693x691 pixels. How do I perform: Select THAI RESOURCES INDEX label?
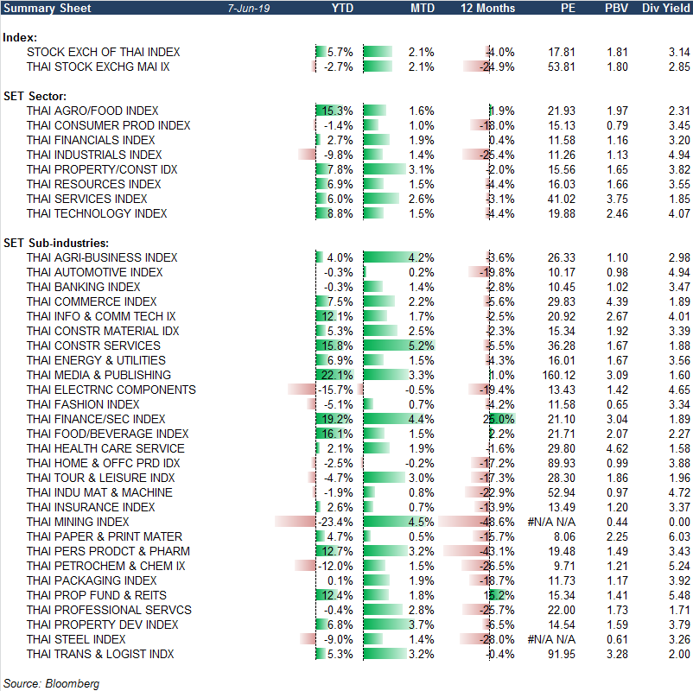(x=93, y=184)
